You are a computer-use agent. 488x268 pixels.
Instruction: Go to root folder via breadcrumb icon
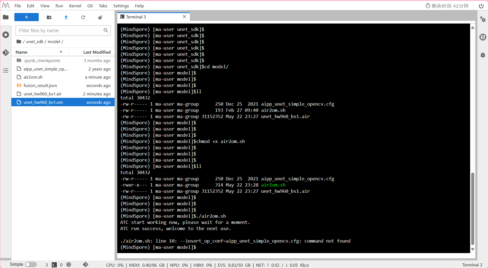pos(19,41)
